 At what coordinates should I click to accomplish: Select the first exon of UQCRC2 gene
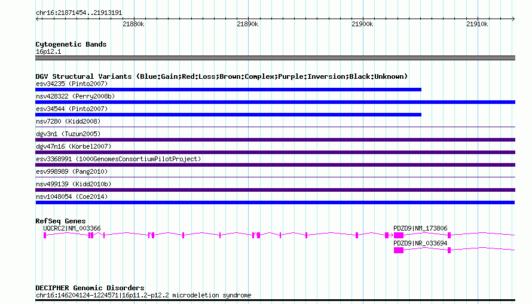tap(45, 235)
